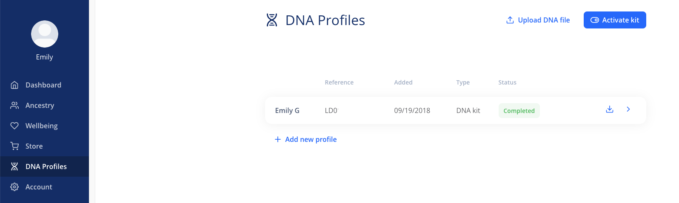Click the Ancestry people icon
Screen dimensions: 679x203
click(14, 105)
